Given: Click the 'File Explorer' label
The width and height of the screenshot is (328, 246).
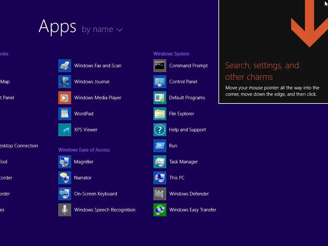Looking at the screenshot, I should [182, 114].
